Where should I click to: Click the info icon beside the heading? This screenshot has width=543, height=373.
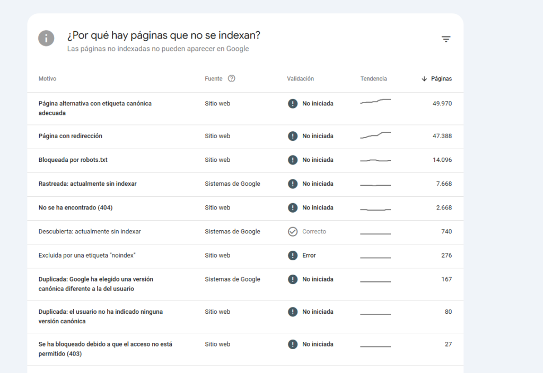[x=46, y=38]
